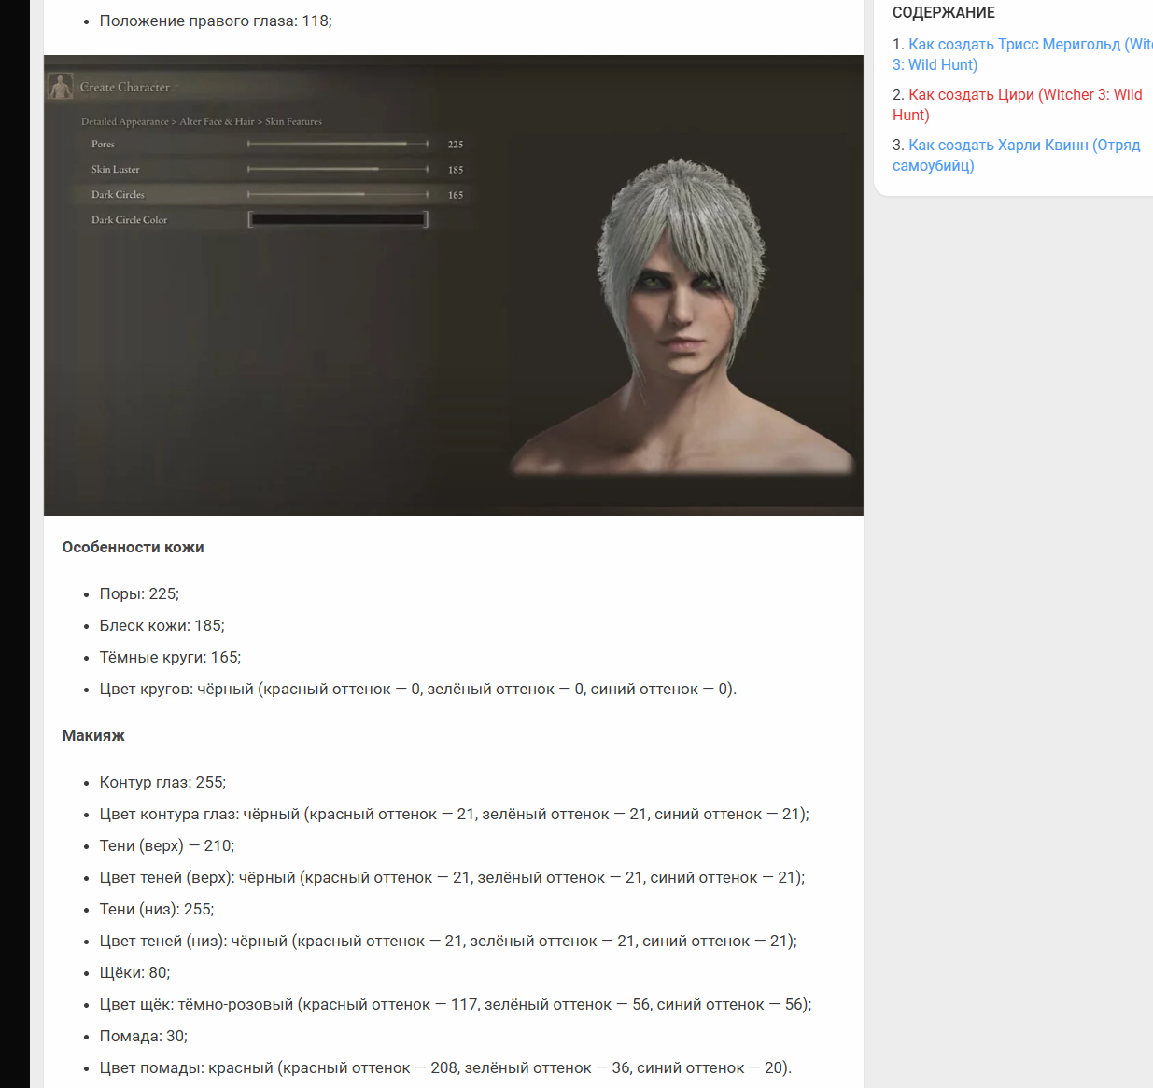Viewport: 1153px width, 1088px height.
Task: Click the value 225 beside Pores
Action: (x=456, y=145)
